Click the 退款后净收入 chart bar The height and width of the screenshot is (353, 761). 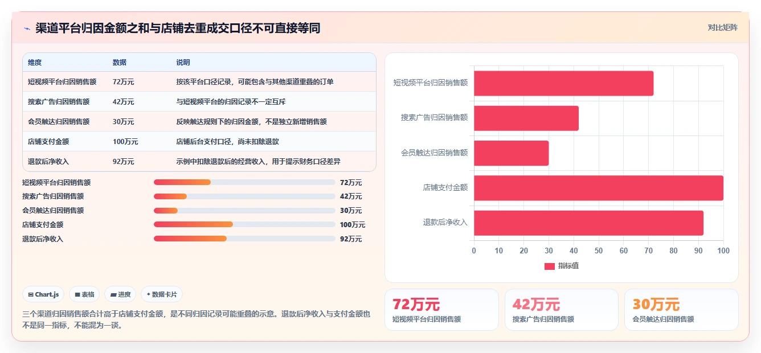click(589, 223)
